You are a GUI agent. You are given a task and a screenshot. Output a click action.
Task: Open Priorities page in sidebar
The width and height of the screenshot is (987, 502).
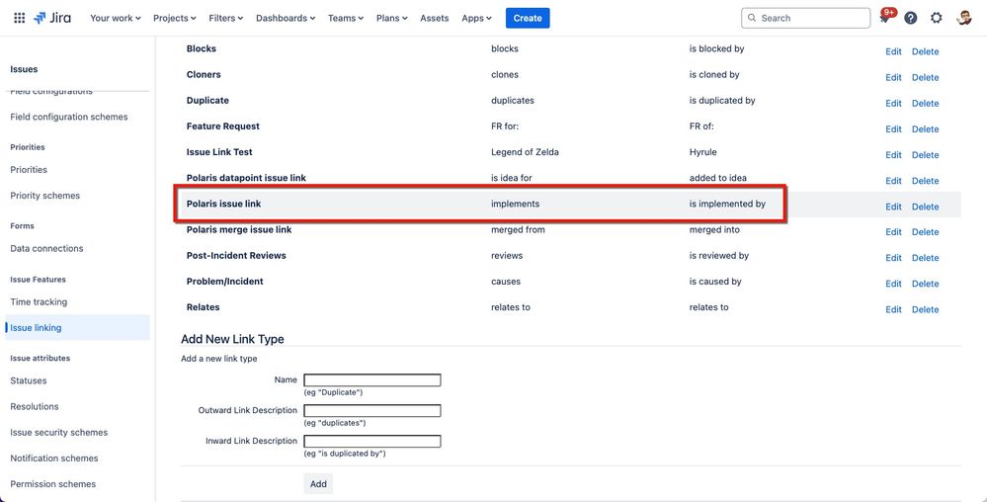(29, 169)
